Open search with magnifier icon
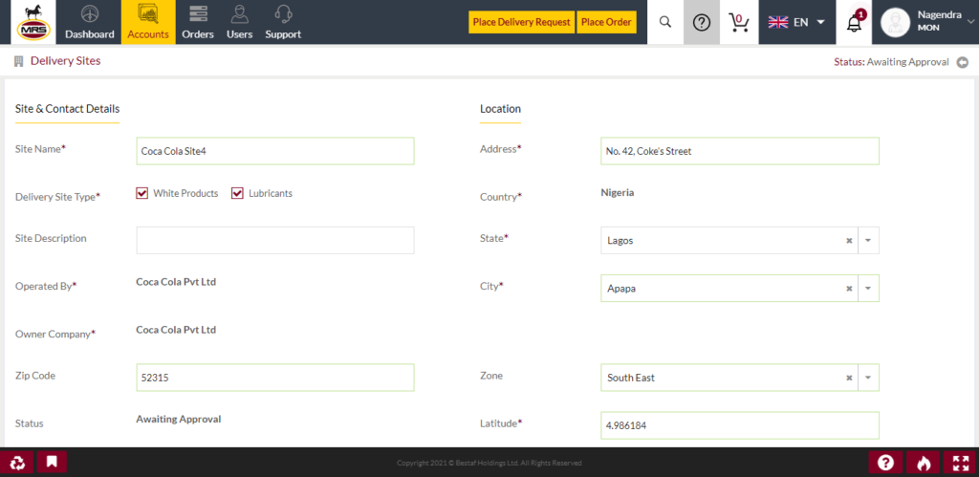The image size is (979, 477). [x=665, y=22]
